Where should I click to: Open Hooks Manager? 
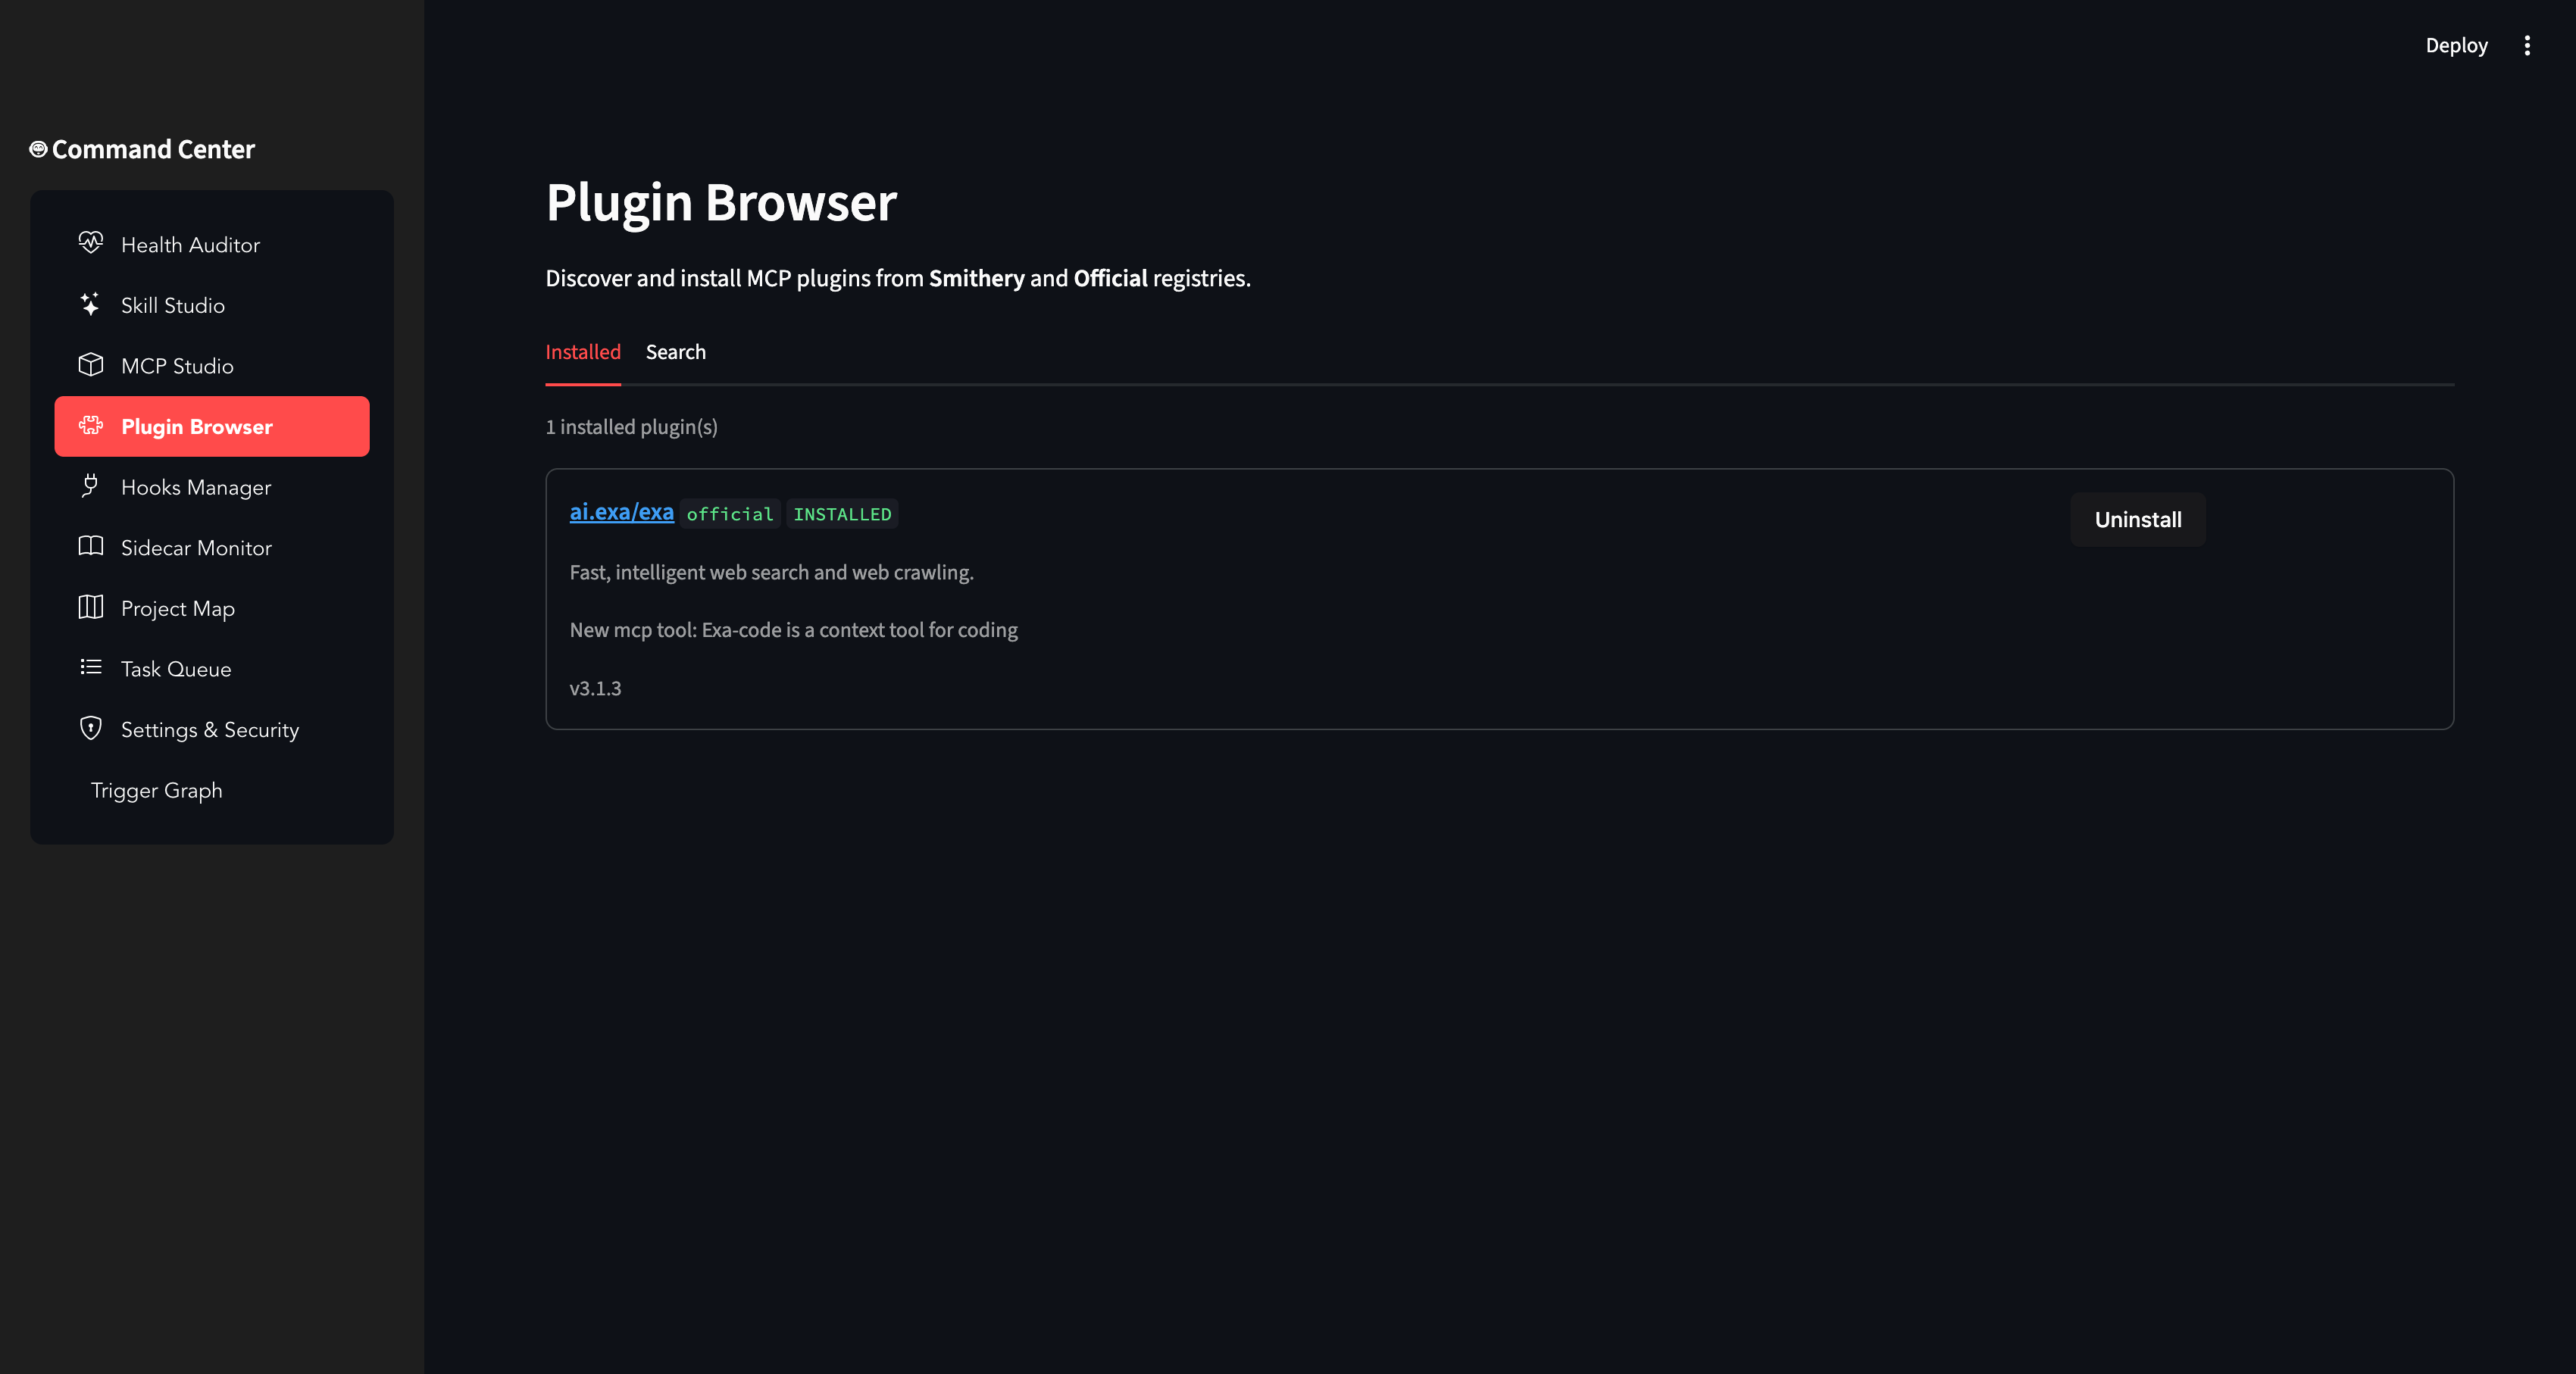coord(212,487)
